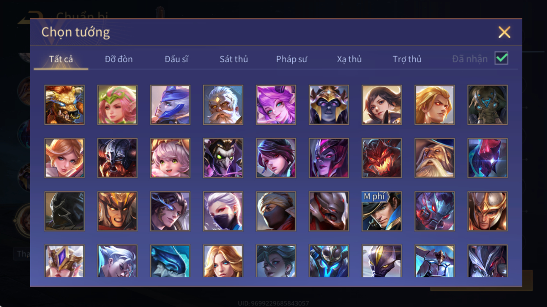Show the Sát thủ heroes tab

(x=234, y=59)
